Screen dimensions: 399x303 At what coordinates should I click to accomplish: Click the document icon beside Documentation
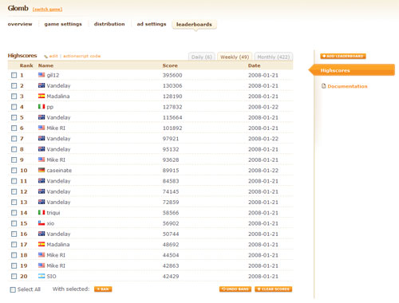(323, 86)
